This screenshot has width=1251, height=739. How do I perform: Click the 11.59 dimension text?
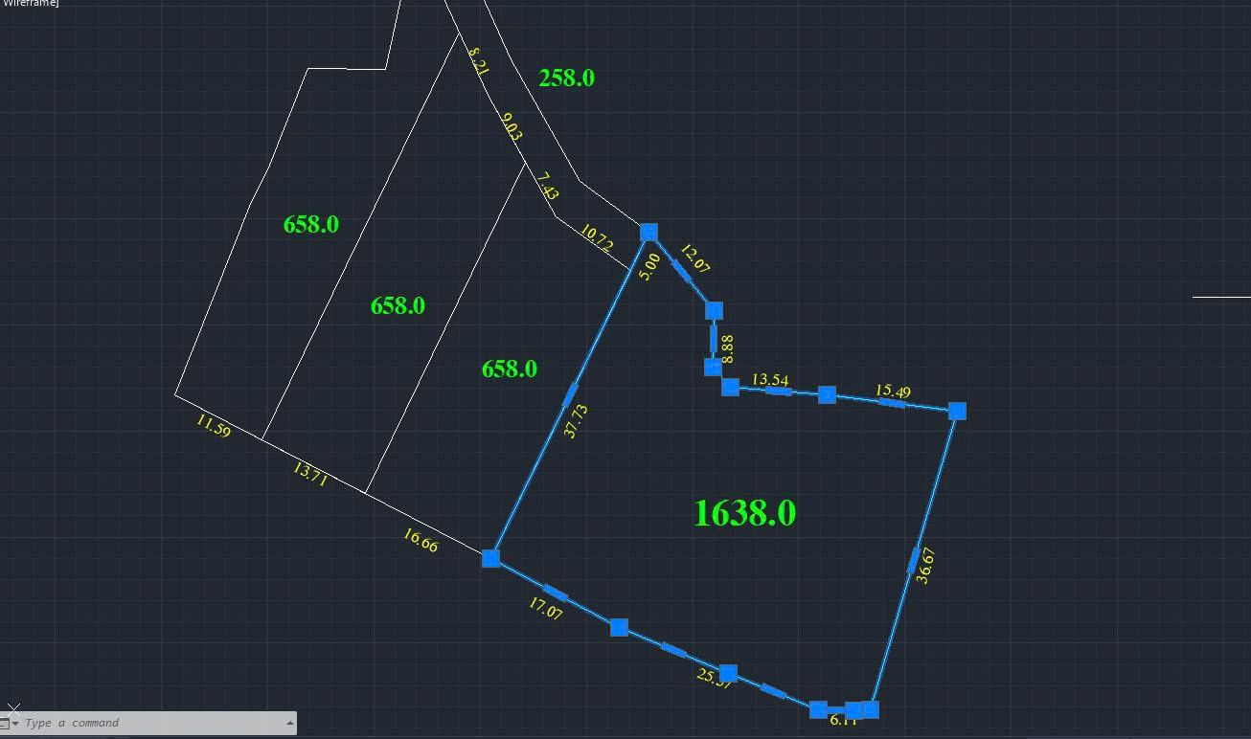tap(213, 426)
